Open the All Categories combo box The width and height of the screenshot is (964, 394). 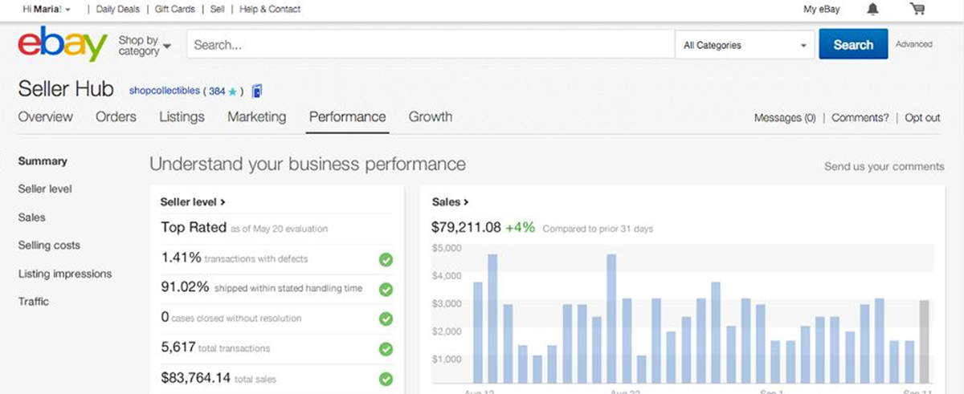[744, 46]
